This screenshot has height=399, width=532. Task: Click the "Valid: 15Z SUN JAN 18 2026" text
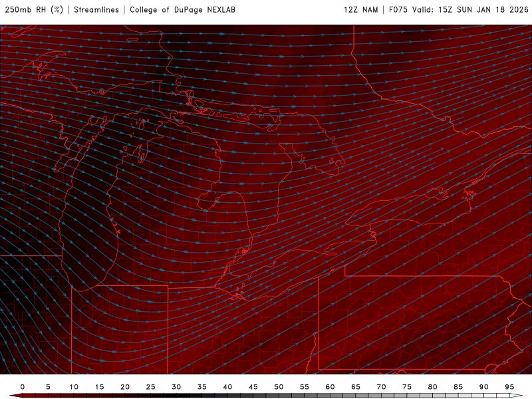pyautogui.click(x=470, y=10)
